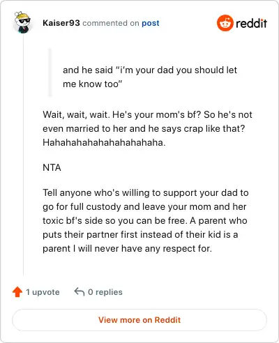Click the orange upvote arrow icon
The height and width of the screenshot is (343, 279).
pos(17,292)
